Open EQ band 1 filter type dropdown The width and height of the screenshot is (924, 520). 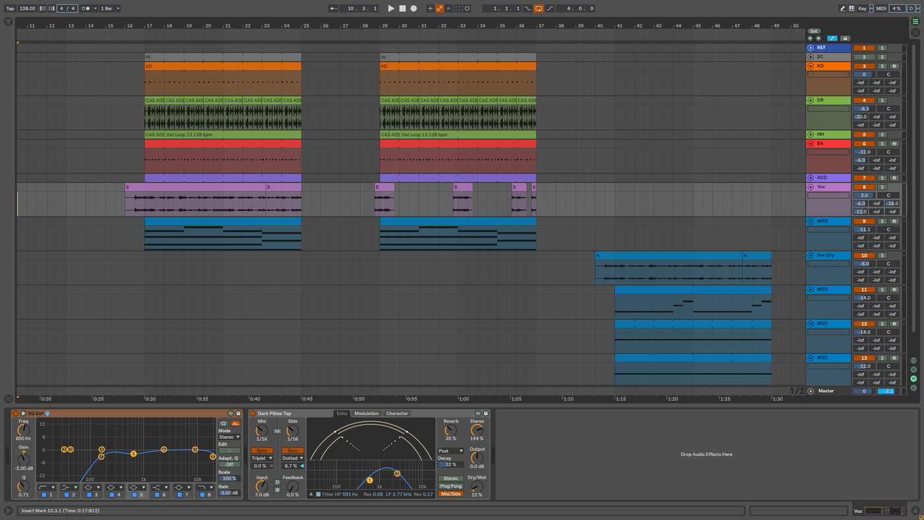46,487
